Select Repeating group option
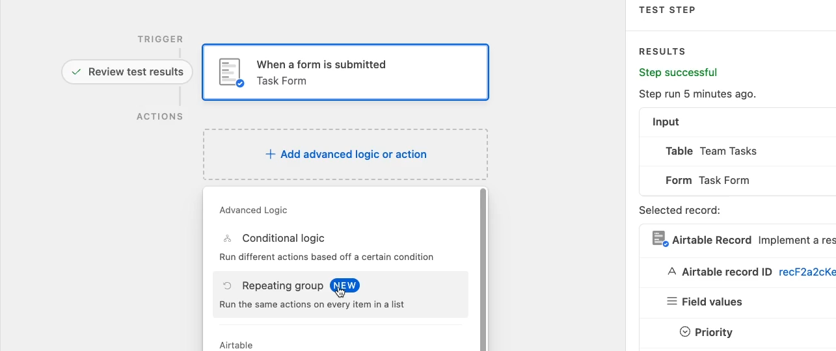836x351 pixels. pyautogui.click(x=340, y=294)
